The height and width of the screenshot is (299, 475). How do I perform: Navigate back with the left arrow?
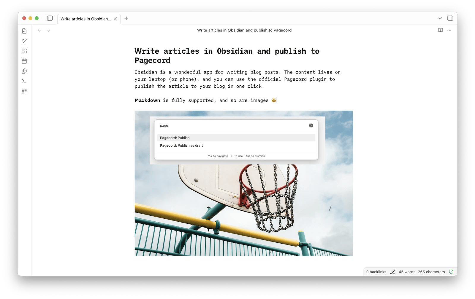pos(39,30)
